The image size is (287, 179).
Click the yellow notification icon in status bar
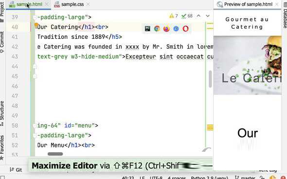pos(272,178)
